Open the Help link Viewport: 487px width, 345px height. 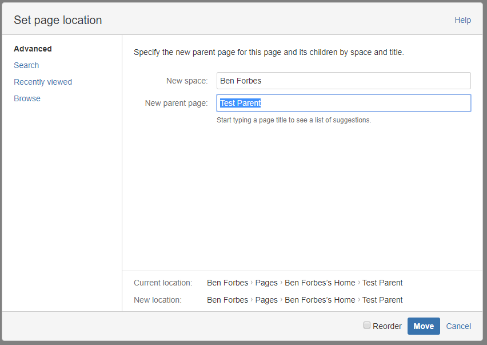462,20
